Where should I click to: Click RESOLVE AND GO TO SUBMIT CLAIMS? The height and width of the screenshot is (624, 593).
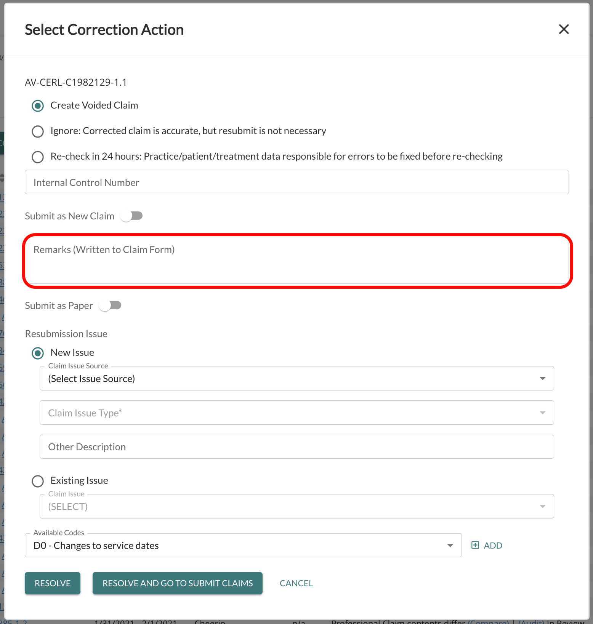point(177,583)
